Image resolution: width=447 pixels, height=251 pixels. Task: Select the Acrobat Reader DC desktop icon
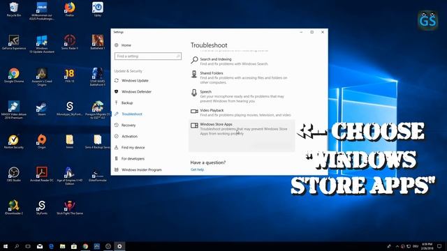(x=42, y=174)
